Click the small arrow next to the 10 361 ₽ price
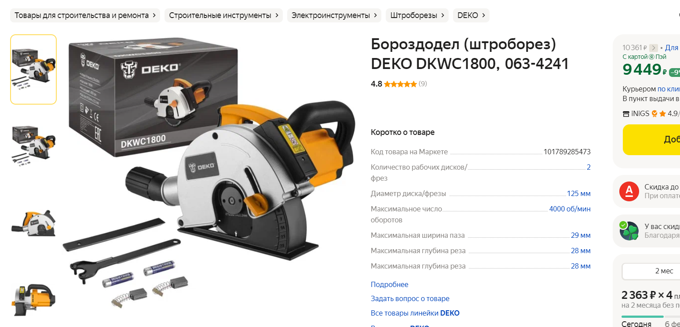Viewport: 680px width, 327px height. pyautogui.click(x=654, y=48)
